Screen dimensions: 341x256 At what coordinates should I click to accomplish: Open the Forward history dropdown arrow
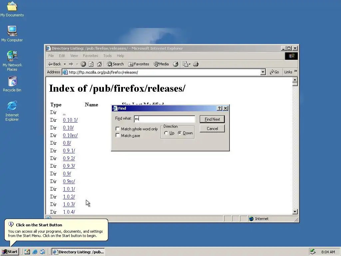[x=77, y=64]
